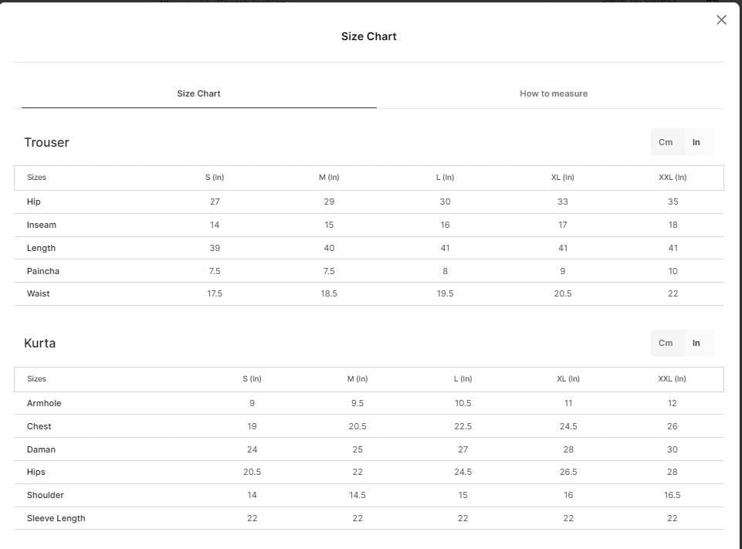Close the Size Chart dialog
Screen dimensions: 742x549
coord(721,20)
